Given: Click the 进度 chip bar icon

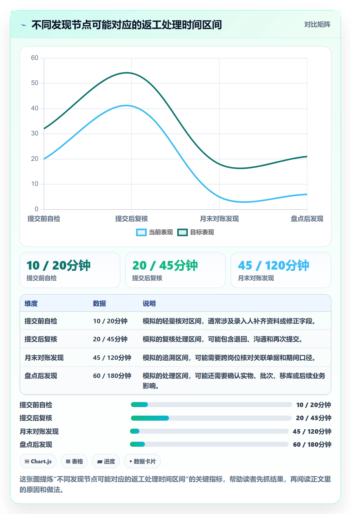Looking at the screenshot, I should pos(100,462).
